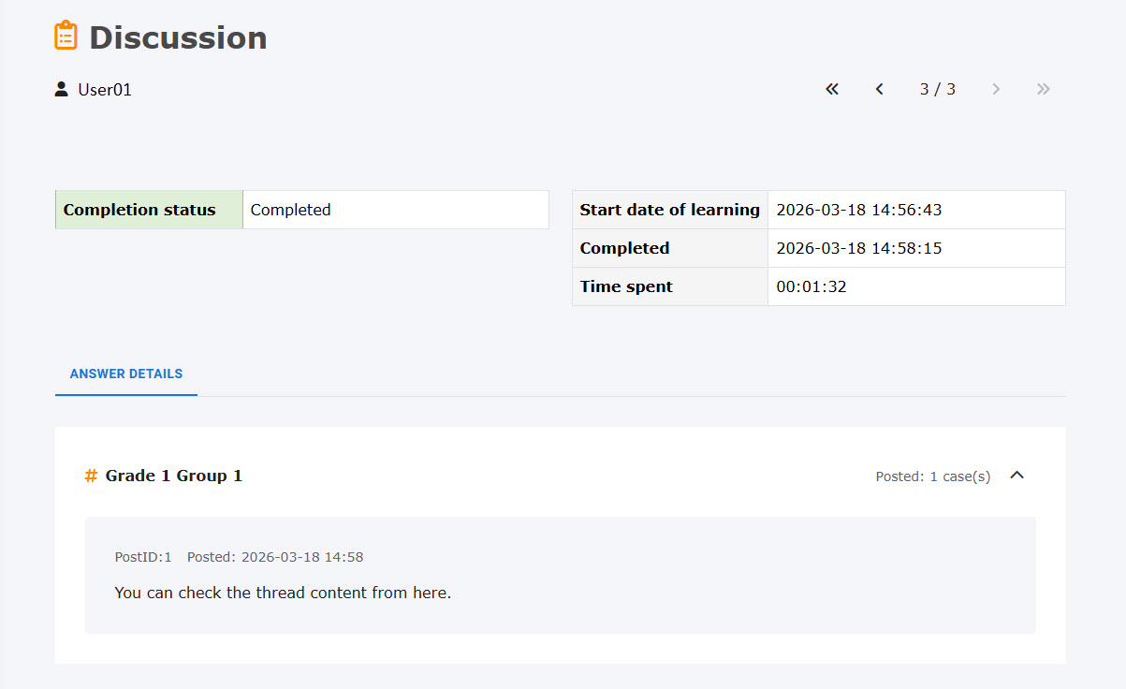Click the PostID:1 label
This screenshot has height=689, width=1126.
tap(143, 557)
